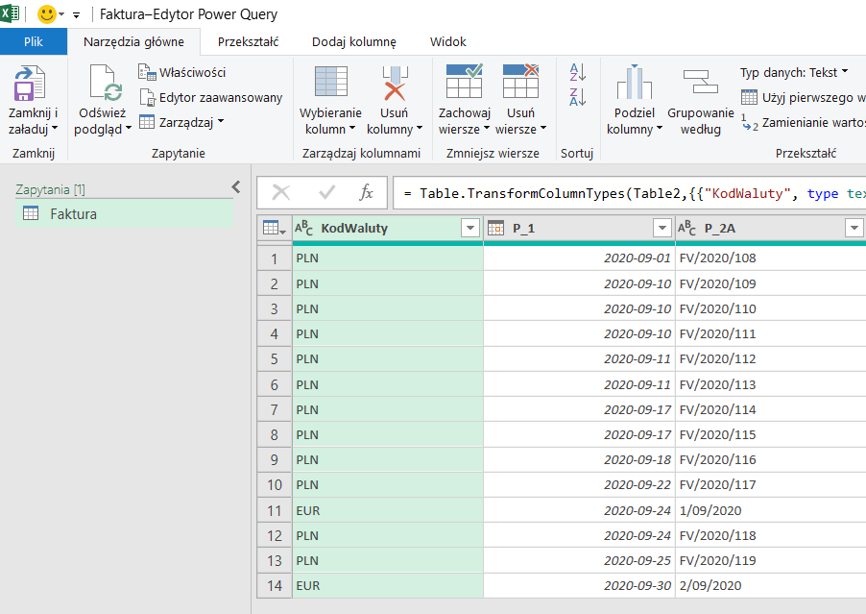Sort ascending with A-Z icon
The image size is (866, 614).
578,72
